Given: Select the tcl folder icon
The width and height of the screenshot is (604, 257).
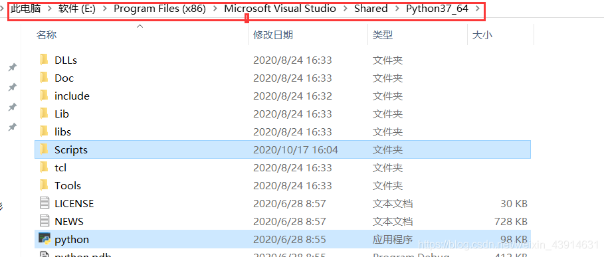Looking at the screenshot, I should coord(44,167).
